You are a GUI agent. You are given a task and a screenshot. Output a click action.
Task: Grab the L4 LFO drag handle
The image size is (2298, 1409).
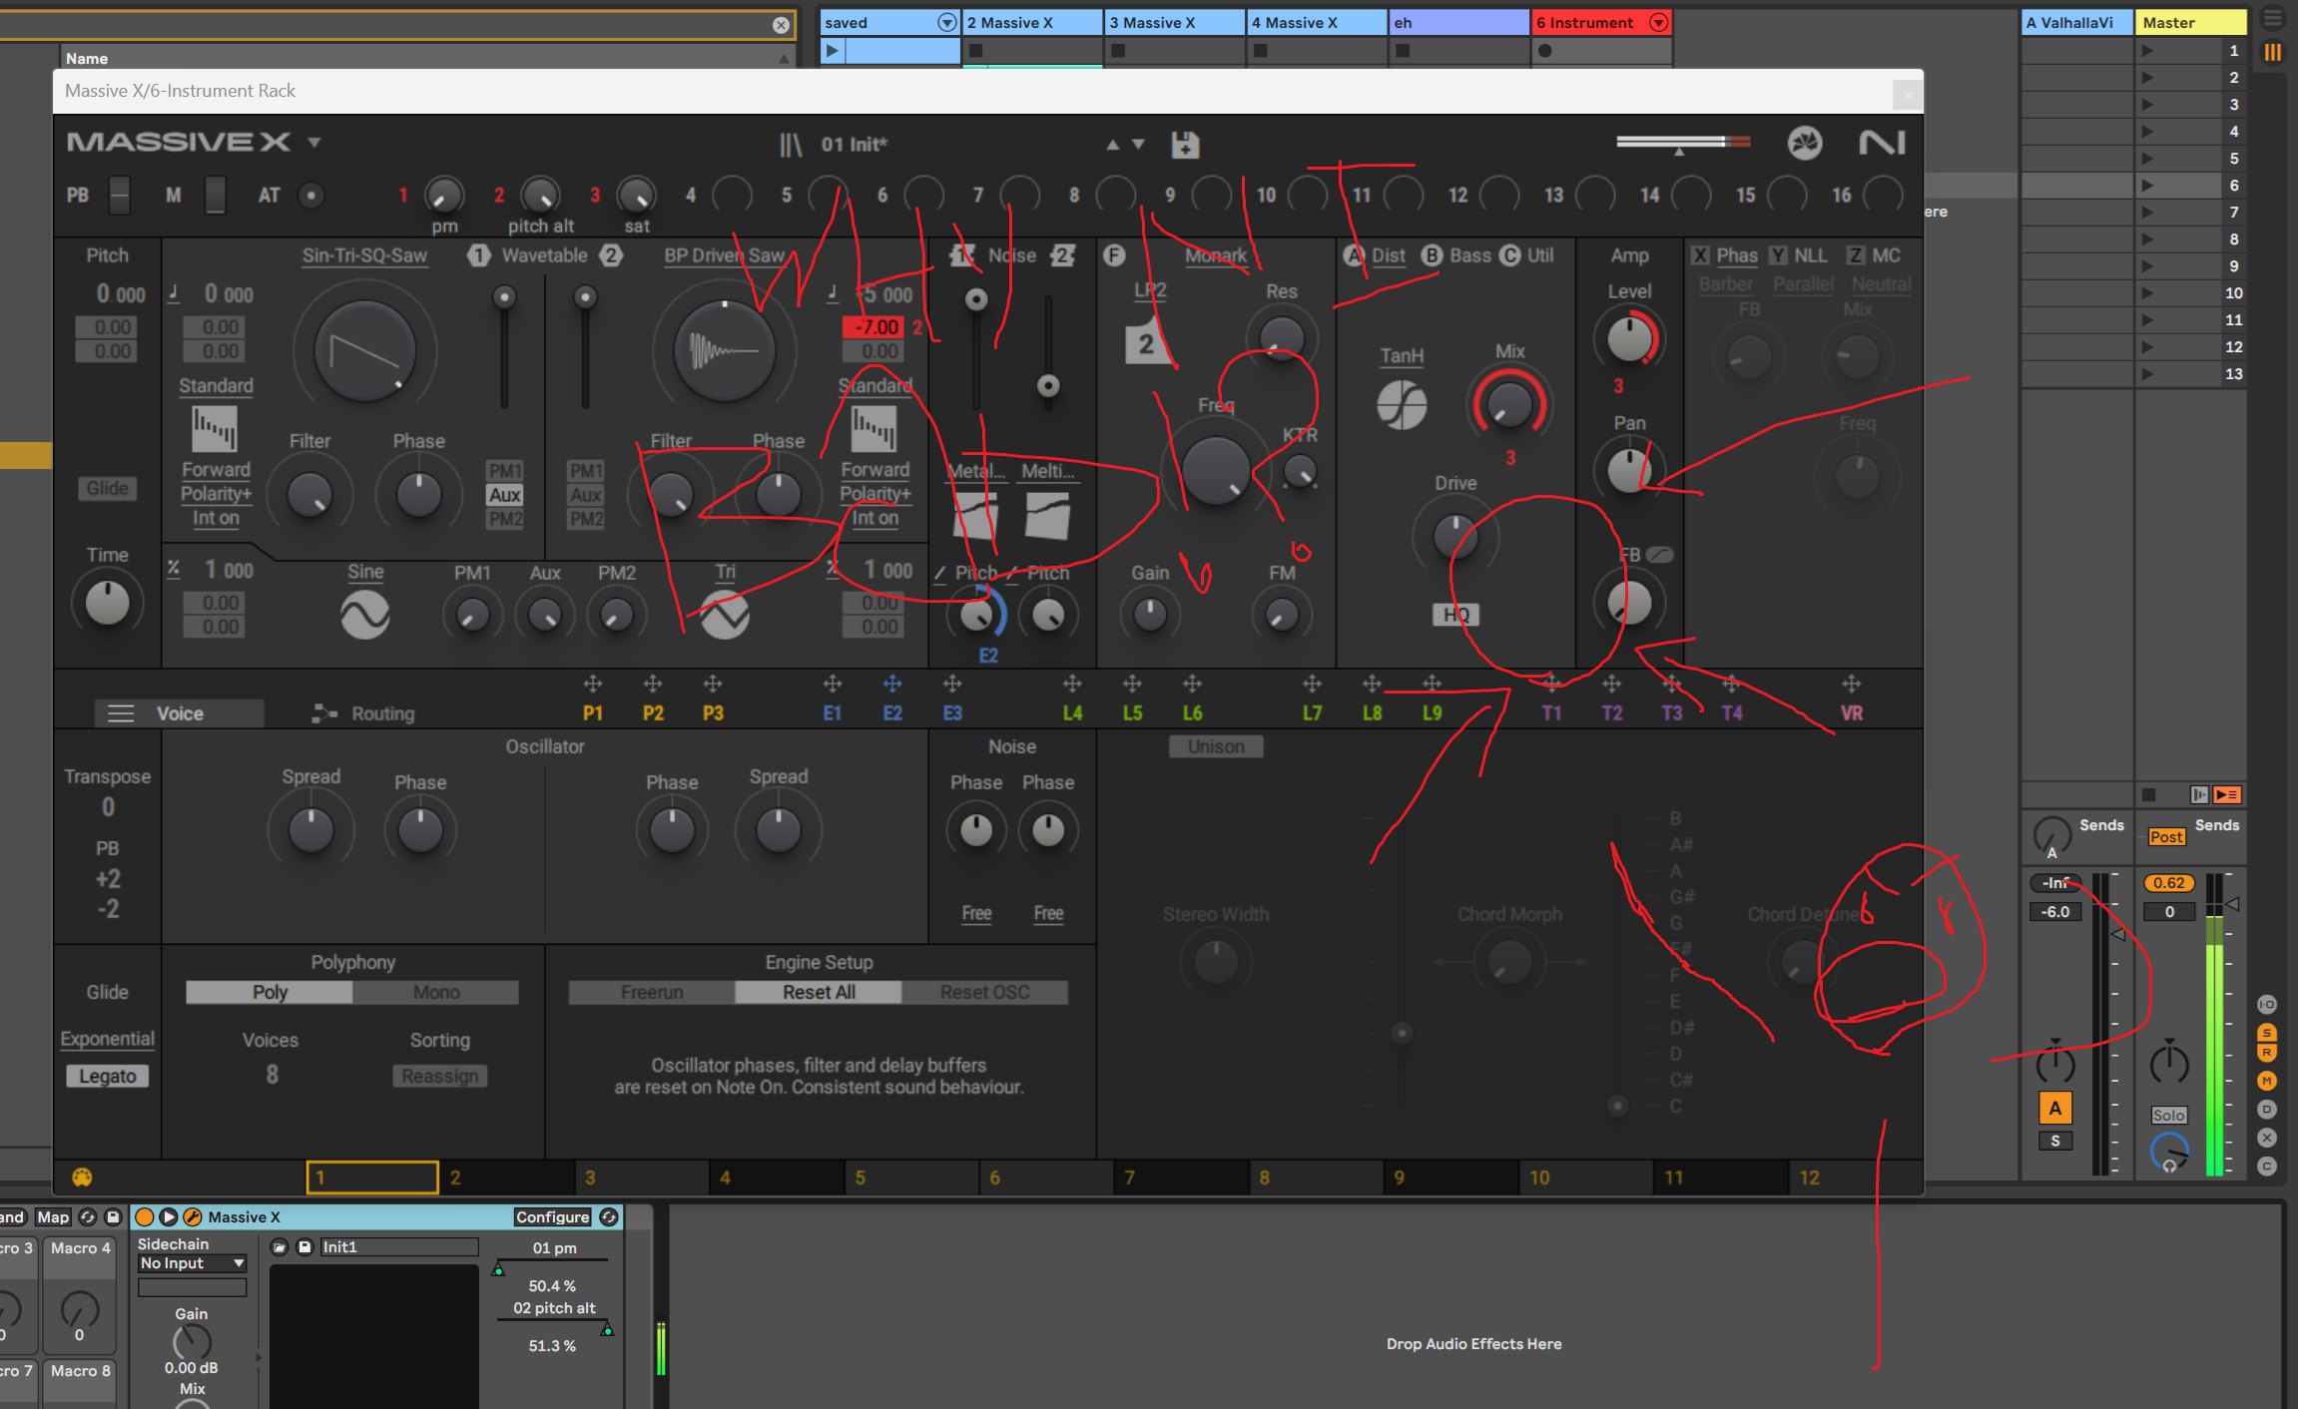pyautogui.click(x=1072, y=685)
